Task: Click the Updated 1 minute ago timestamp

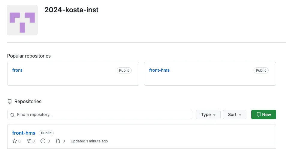Action: point(89,141)
